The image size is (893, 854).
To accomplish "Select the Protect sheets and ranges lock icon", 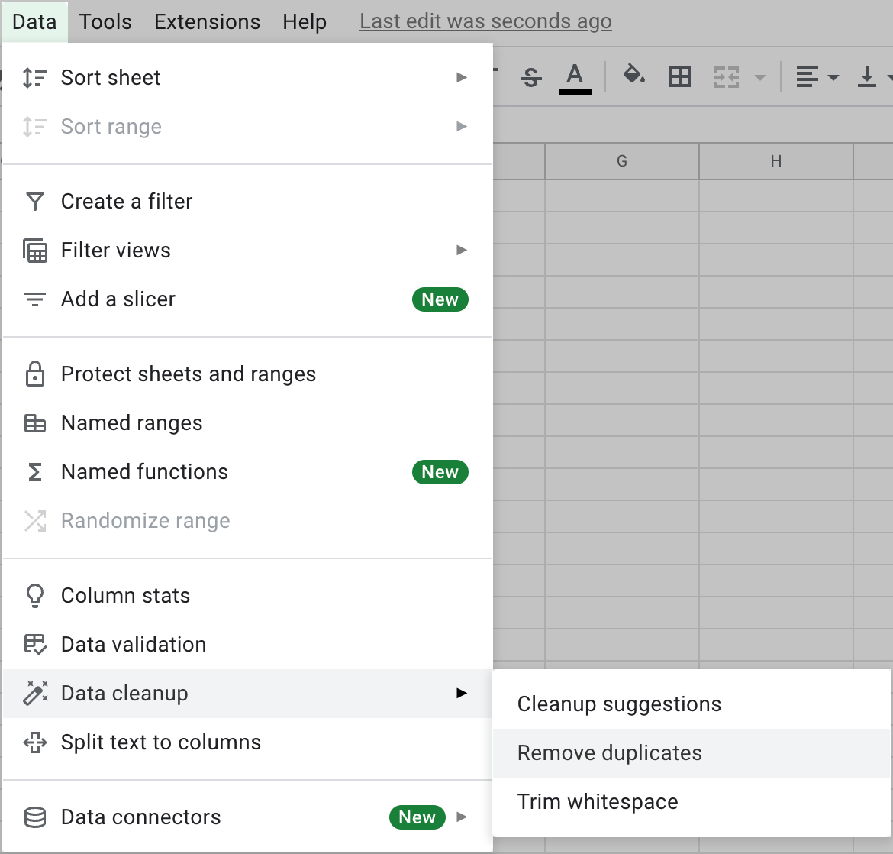I will 35,374.
